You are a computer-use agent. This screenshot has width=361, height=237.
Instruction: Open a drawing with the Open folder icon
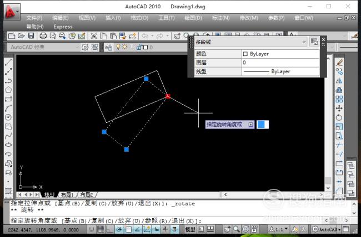coord(21,36)
